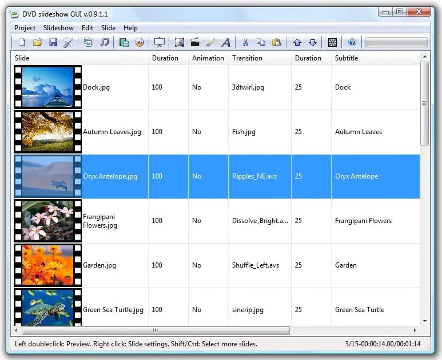The height and width of the screenshot is (360, 442).
Task: Click the Transition column header
Action: (247, 58)
